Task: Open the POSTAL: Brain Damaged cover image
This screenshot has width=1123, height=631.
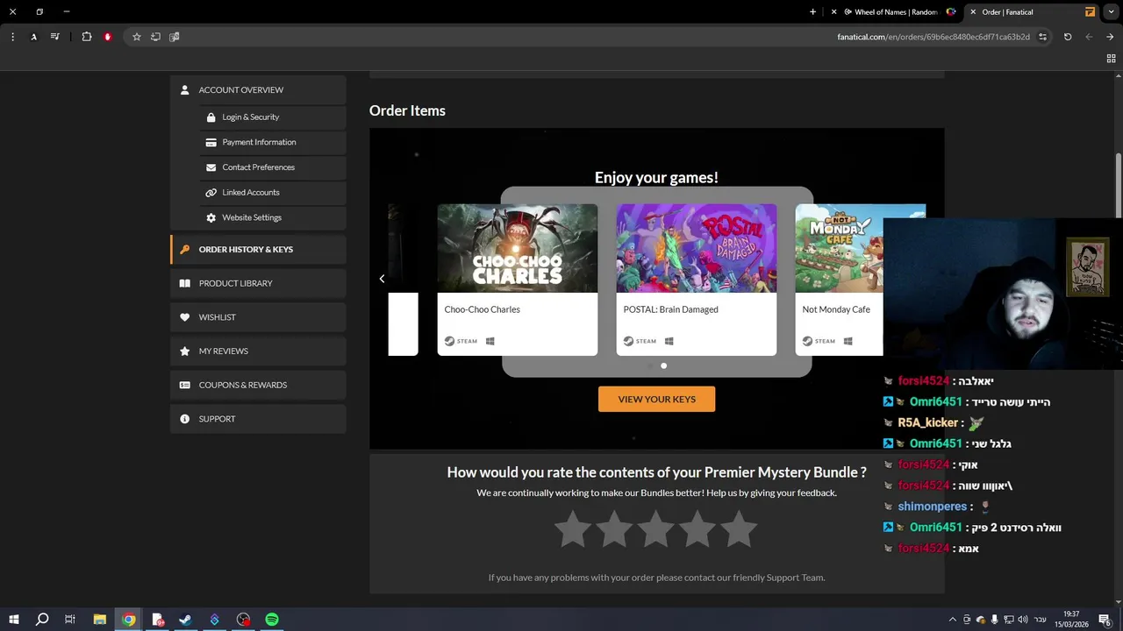Action: 697,248
